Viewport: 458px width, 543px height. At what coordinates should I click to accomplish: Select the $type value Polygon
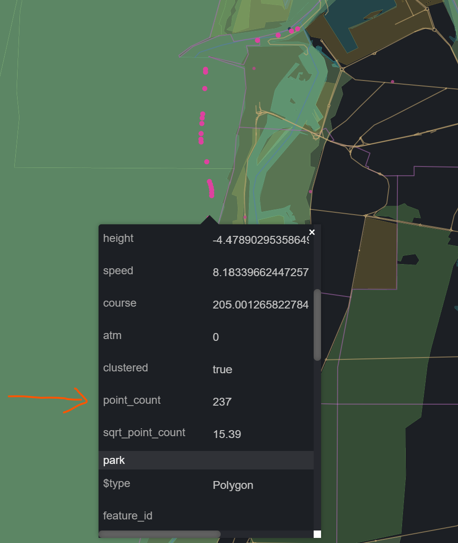coord(233,485)
